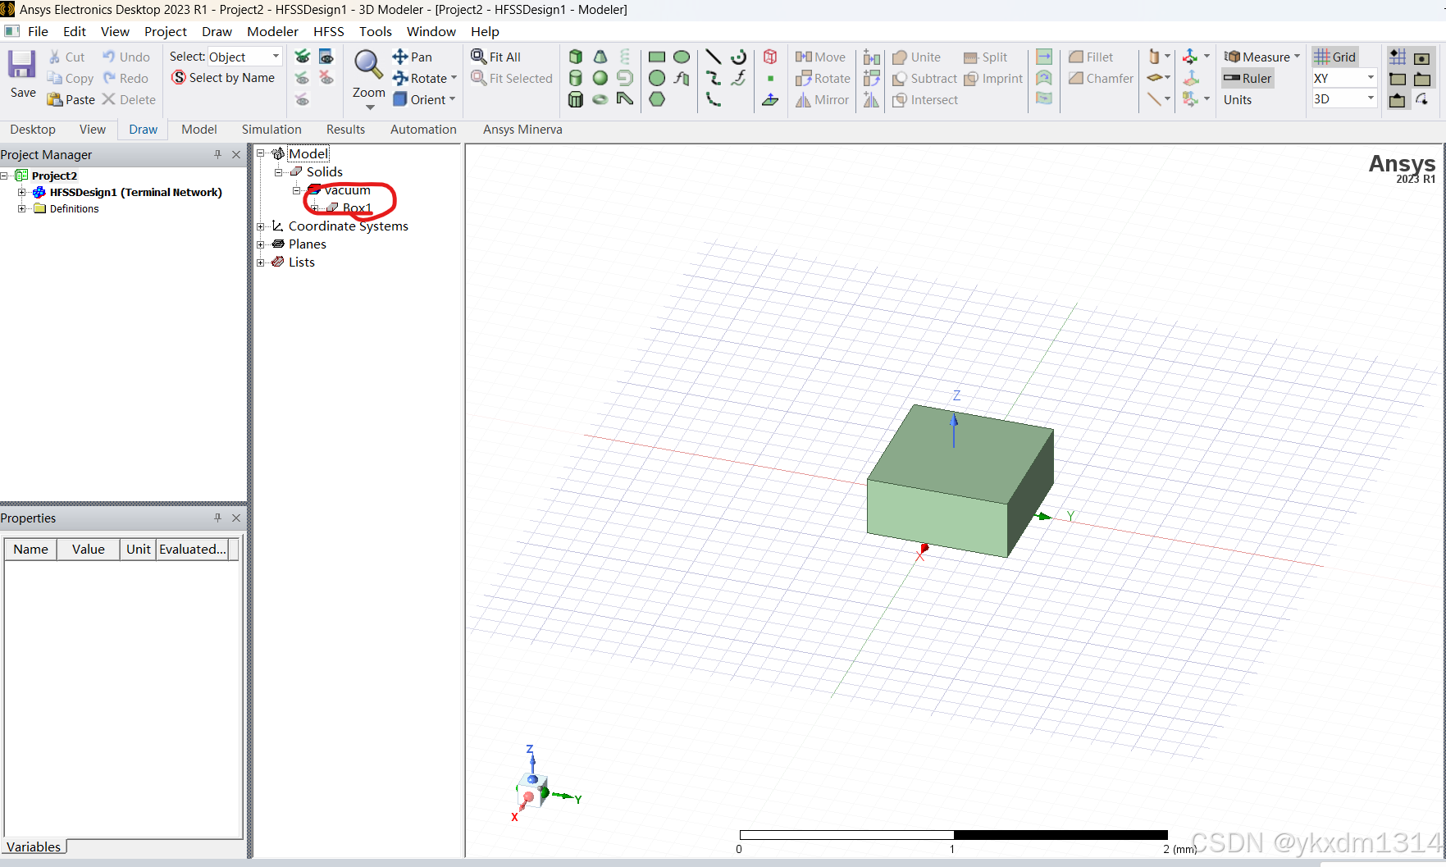Toggle snap to arc center mode
This screenshot has height=867, width=1446.
1422,99
